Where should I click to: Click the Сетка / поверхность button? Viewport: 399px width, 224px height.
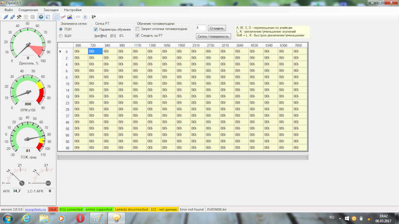tap(213, 37)
